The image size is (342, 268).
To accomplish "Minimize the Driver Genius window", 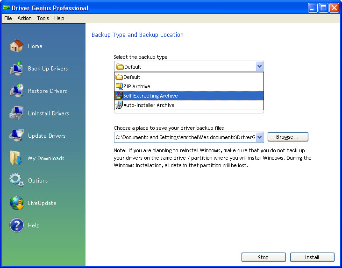I will [313, 8].
